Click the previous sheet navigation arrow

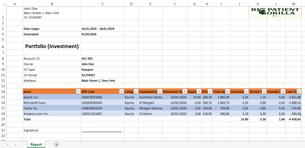click(7, 145)
